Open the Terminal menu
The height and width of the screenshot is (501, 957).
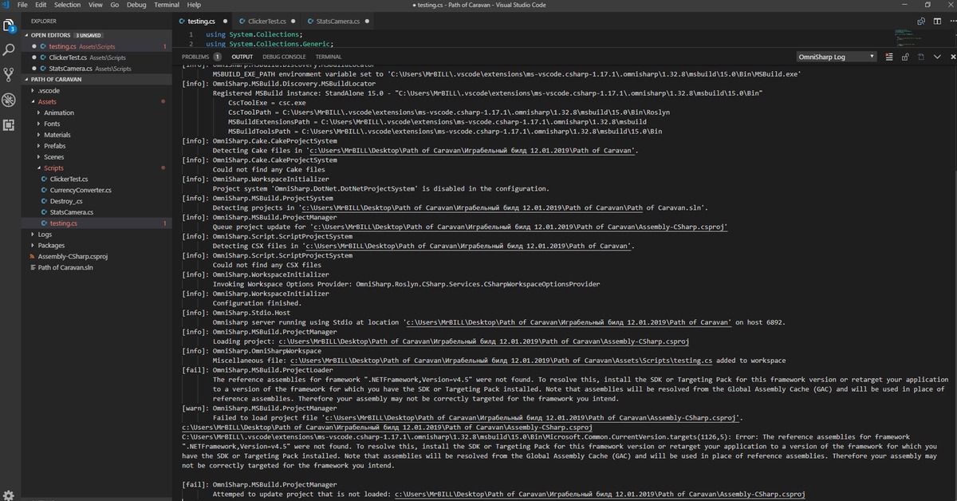166,5
